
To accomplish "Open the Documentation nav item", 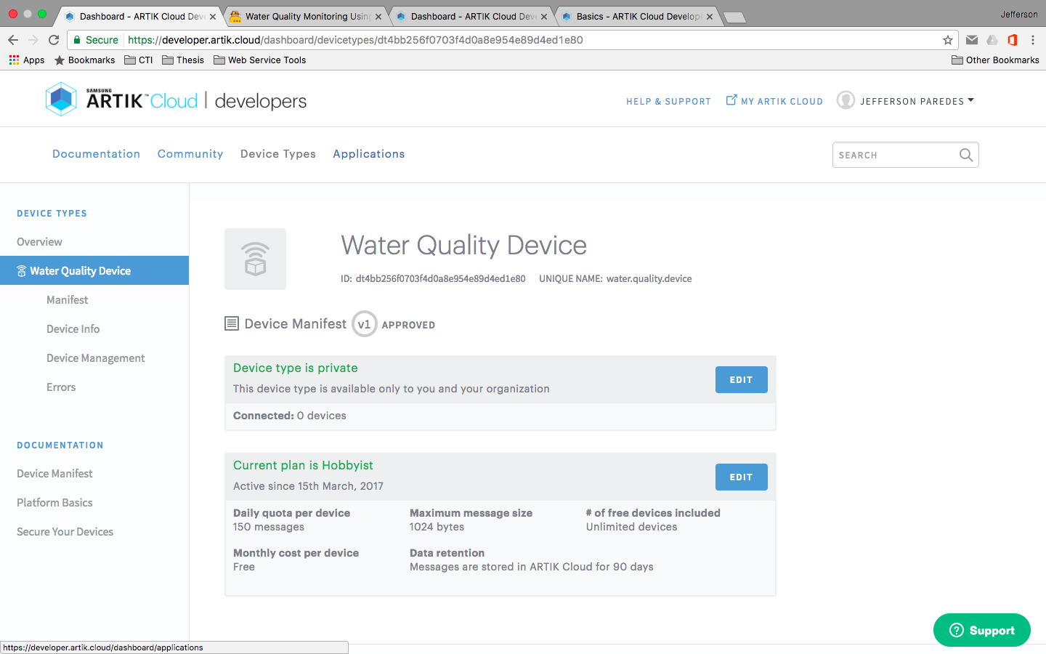I will click(x=96, y=154).
